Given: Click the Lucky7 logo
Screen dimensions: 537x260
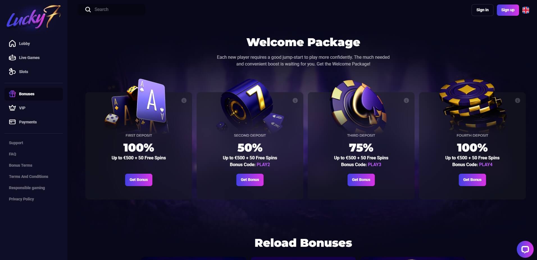Looking at the screenshot, I should pos(33,17).
